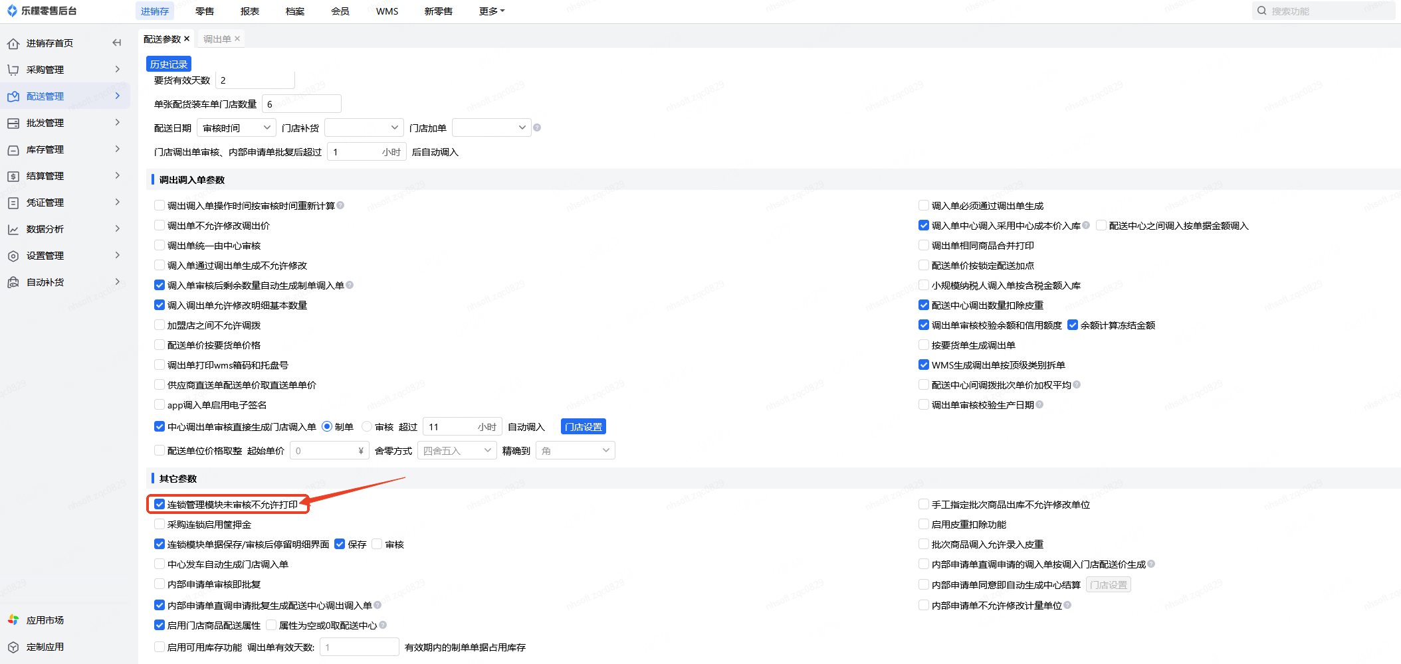Click the 搜索功能 search box
The image size is (1401, 664).
click(x=1324, y=11)
